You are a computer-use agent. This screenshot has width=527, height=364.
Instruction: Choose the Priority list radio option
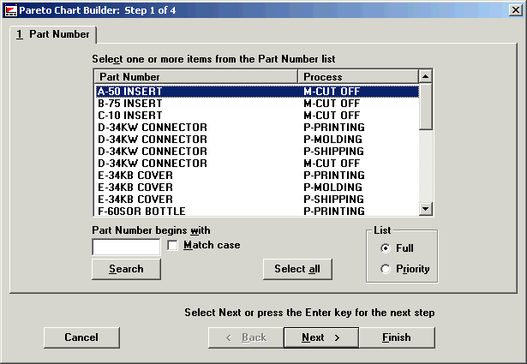pyautogui.click(x=386, y=269)
